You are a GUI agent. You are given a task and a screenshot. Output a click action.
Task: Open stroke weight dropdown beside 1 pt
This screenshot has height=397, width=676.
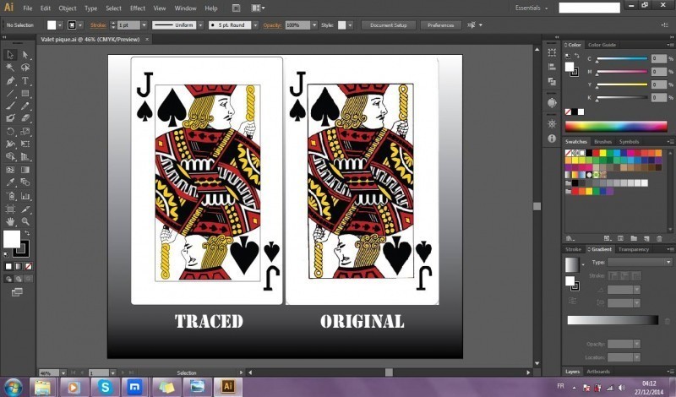pos(144,25)
